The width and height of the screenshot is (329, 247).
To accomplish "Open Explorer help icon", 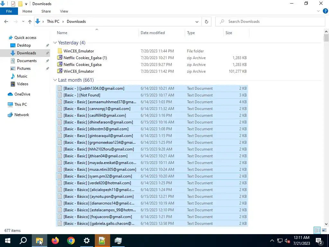I will [325, 11].
